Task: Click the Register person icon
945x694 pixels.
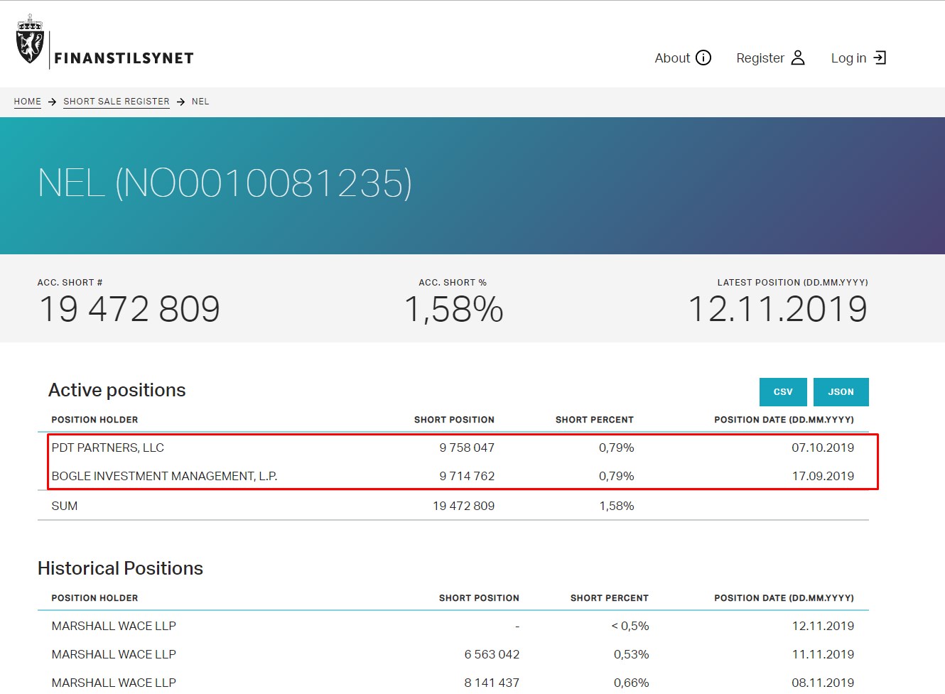Action: click(798, 58)
